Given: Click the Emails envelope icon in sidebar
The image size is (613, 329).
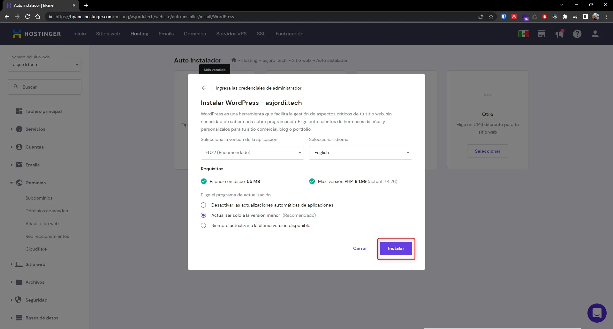Looking at the screenshot, I should coord(19,165).
